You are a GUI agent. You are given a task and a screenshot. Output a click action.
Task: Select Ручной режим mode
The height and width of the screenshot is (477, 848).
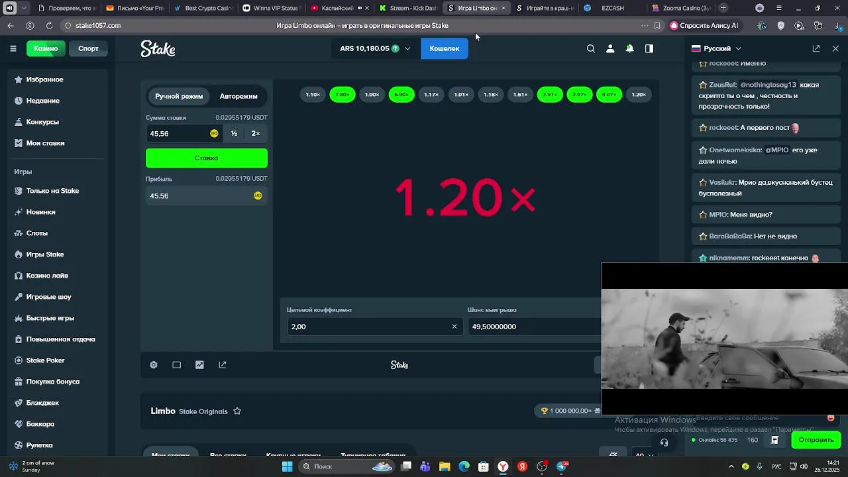click(179, 96)
